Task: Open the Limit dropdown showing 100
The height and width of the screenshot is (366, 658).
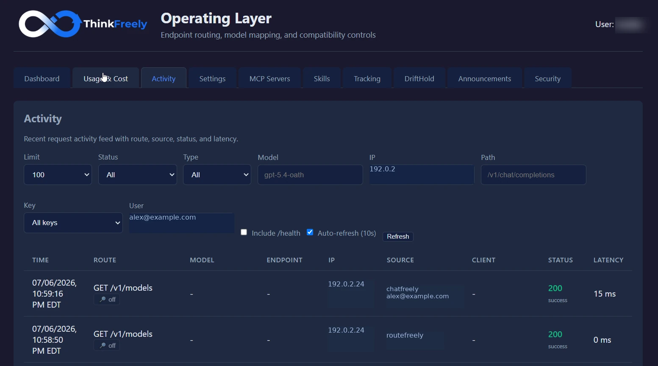Action: pyautogui.click(x=58, y=175)
